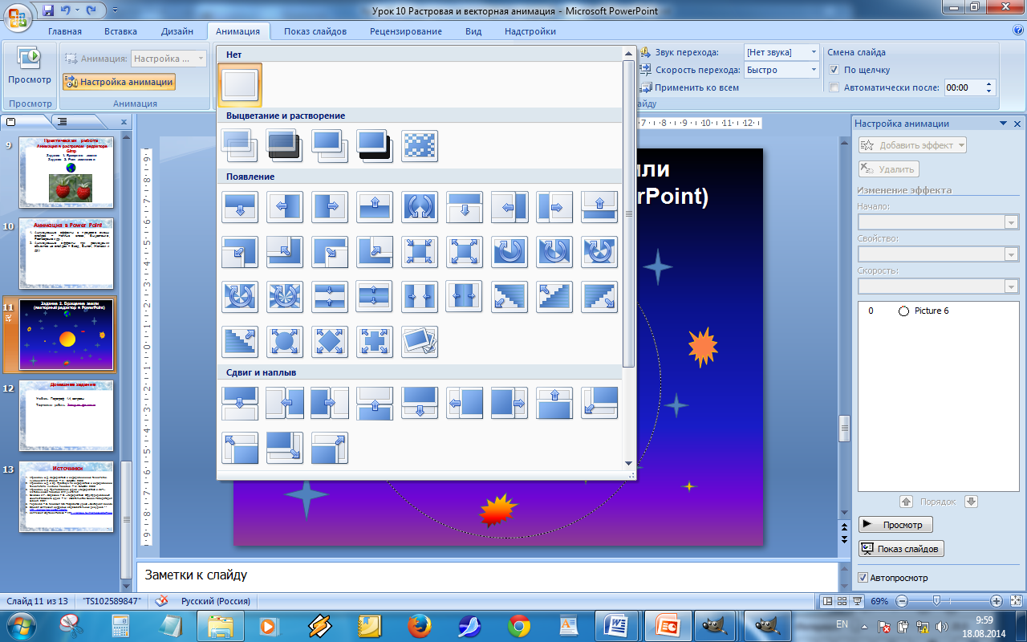Start slide show from status bar icon

pos(859,601)
